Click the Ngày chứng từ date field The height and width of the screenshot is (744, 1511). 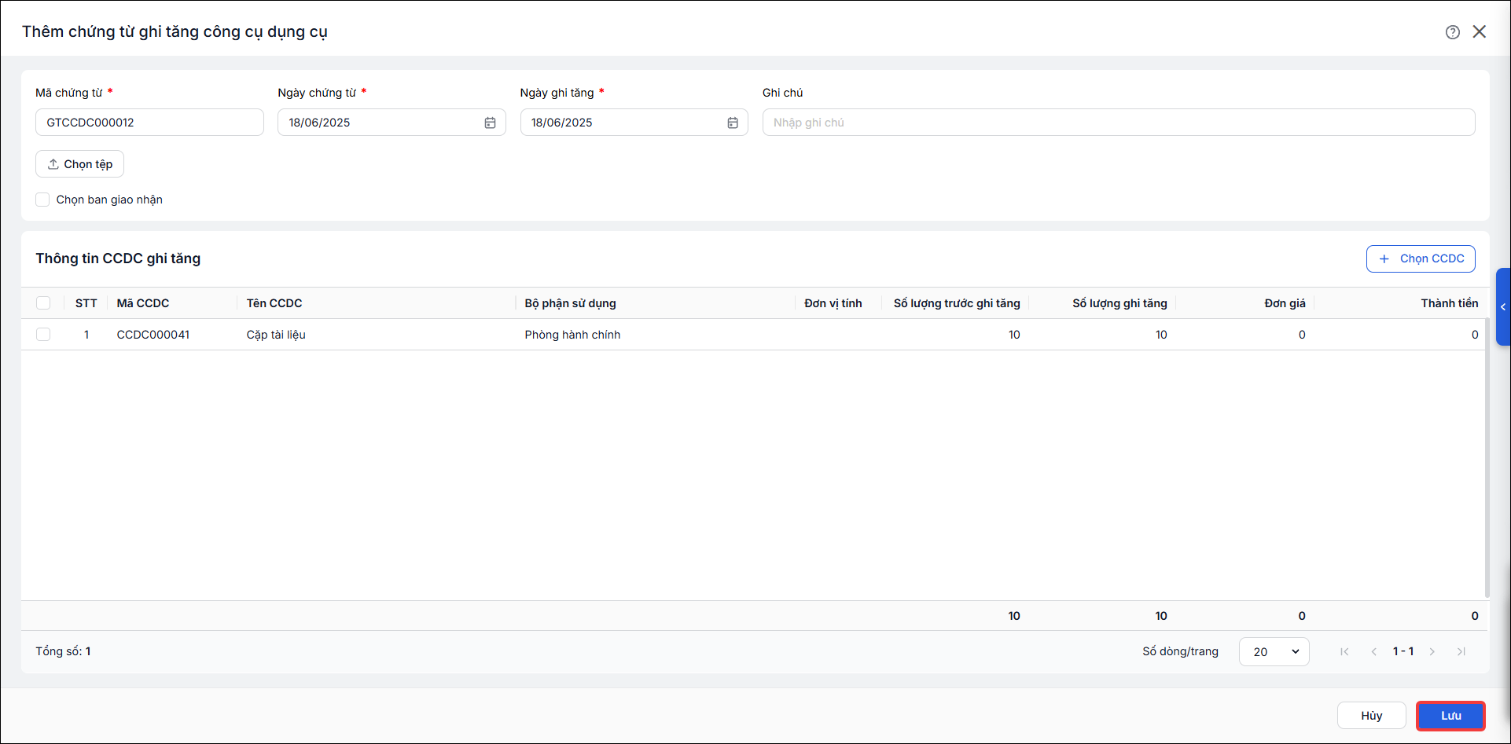(x=392, y=123)
